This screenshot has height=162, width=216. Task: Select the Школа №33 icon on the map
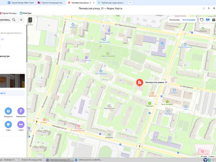coord(156,137)
